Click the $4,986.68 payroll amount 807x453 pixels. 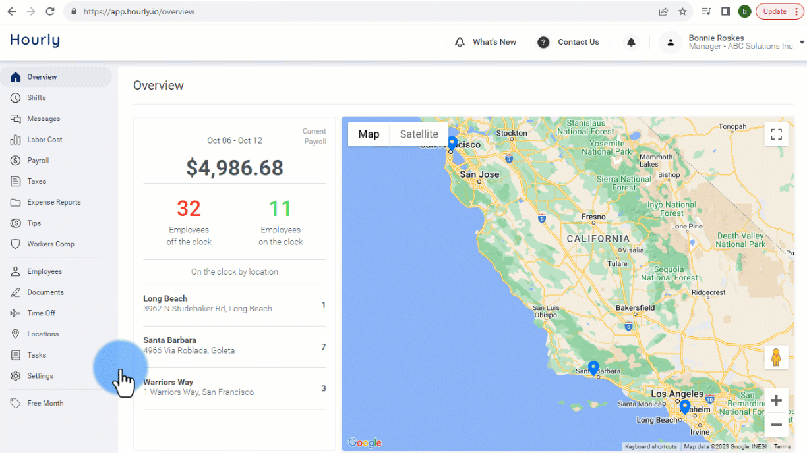(235, 168)
